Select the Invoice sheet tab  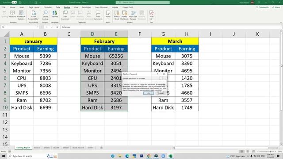[x=37, y=148]
